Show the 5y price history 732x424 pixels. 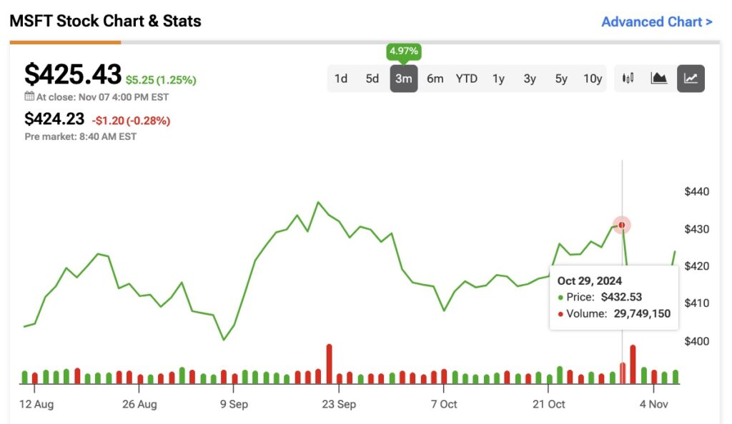pyautogui.click(x=561, y=79)
